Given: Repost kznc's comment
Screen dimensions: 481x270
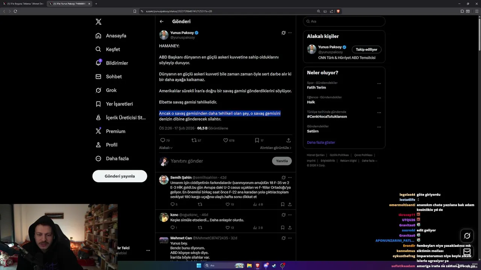Looking at the screenshot, I should [200, 228].
